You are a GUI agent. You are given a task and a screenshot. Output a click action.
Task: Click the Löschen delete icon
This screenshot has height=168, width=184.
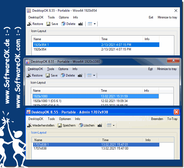pyautogui.click(x=81, y=125)
